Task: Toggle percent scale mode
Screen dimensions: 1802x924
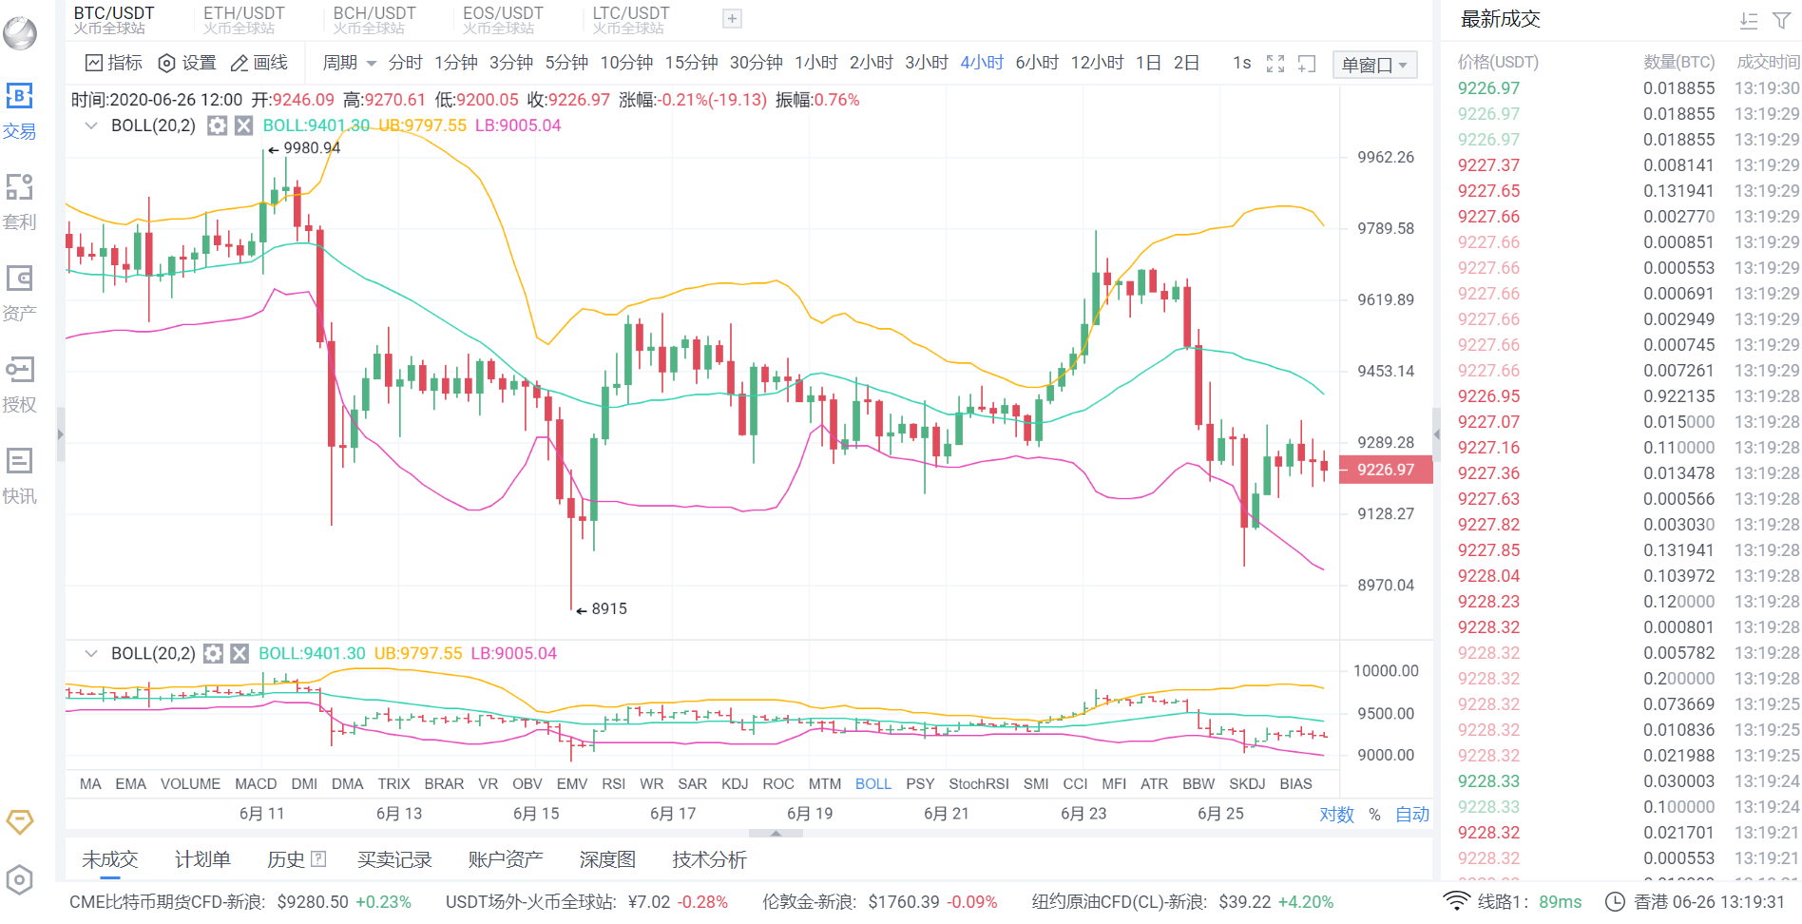Action: (x=1374, y=815)
